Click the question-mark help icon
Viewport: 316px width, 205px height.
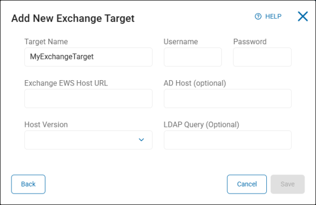(258, 16)
